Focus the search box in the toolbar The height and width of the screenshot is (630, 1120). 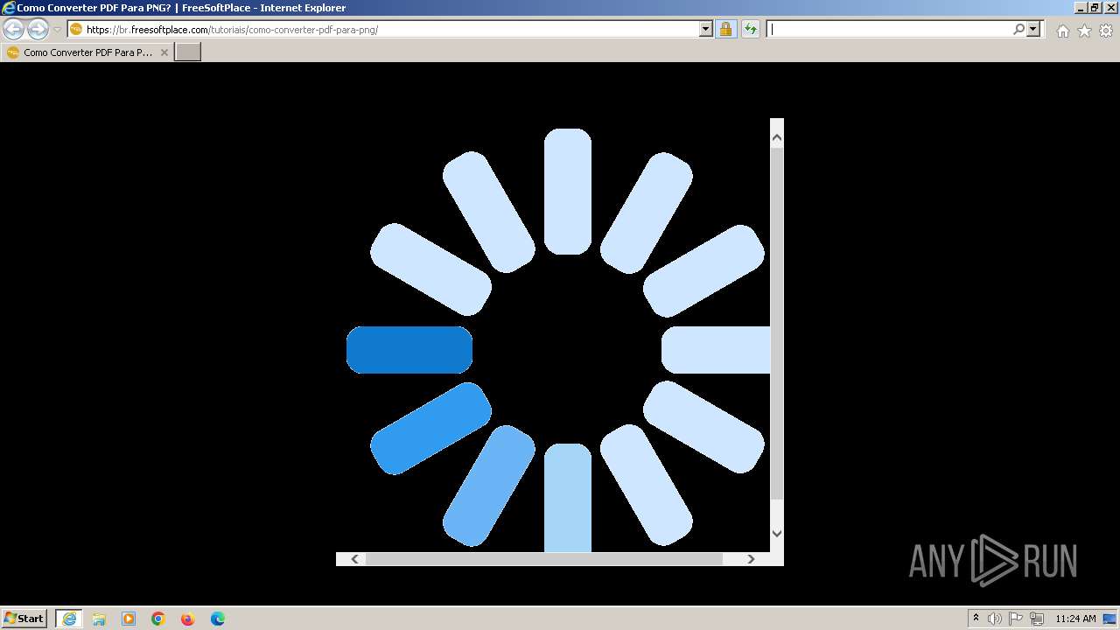[890, 30]
